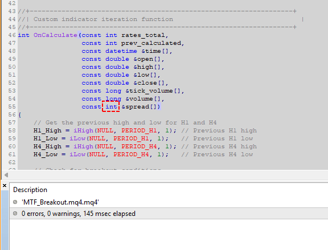This screenshot has width=328, height=250.
Task: Click line number 46 in gutter
Action: pos(12,35)
